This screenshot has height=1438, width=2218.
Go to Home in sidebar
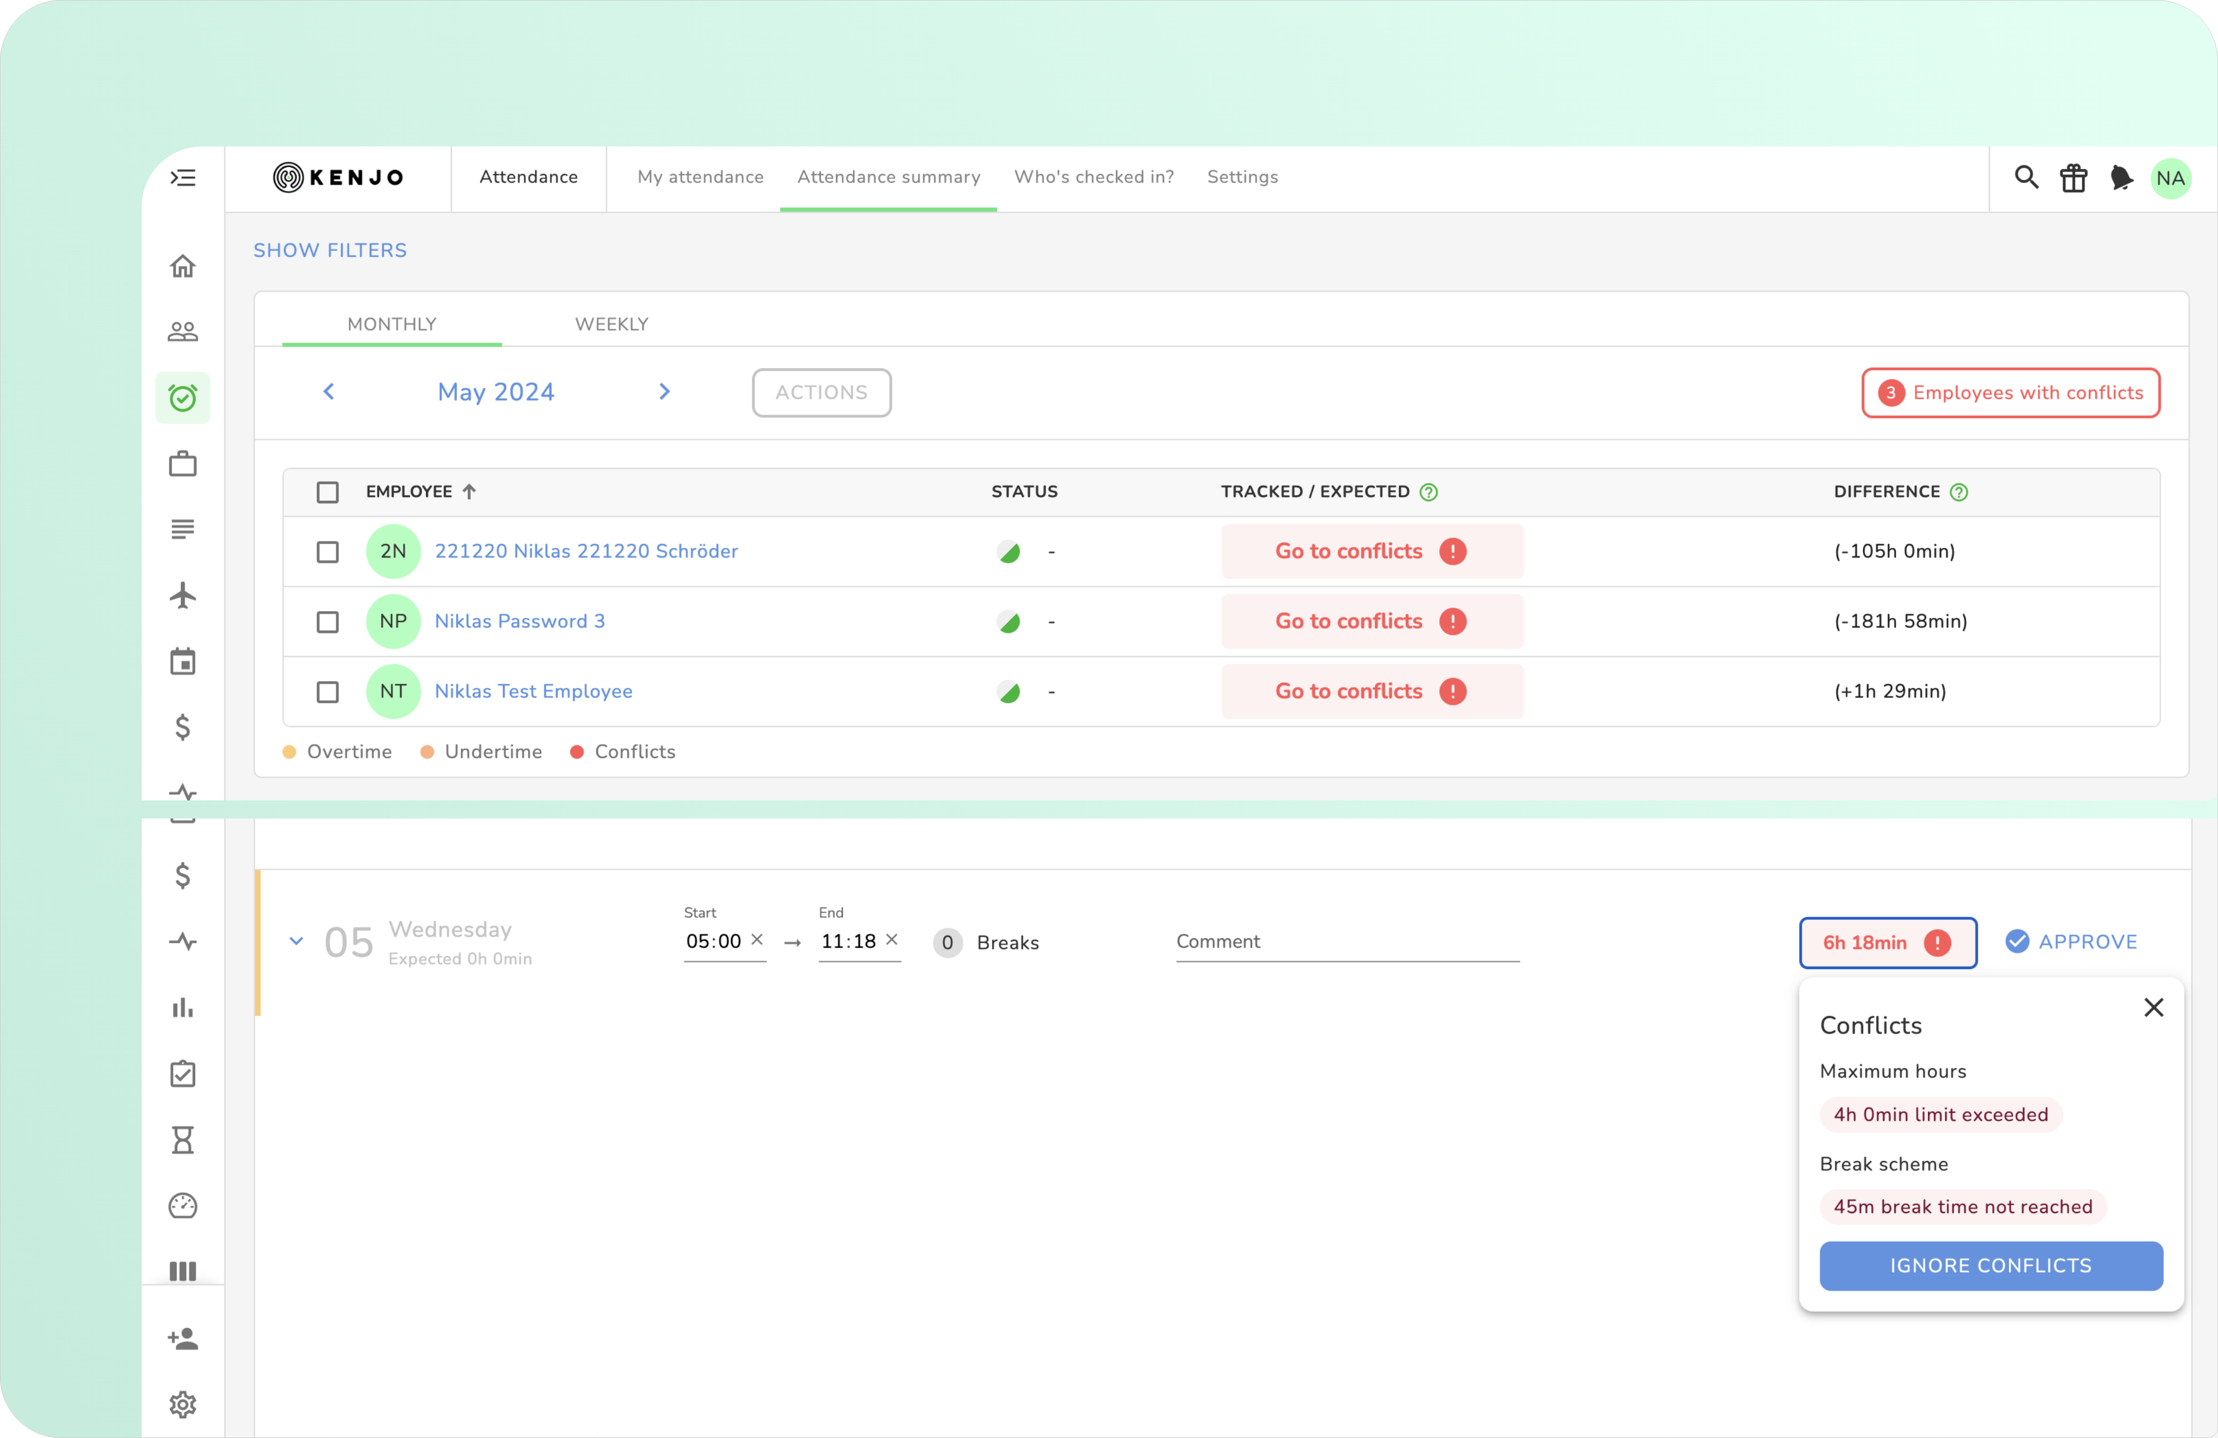182,266
